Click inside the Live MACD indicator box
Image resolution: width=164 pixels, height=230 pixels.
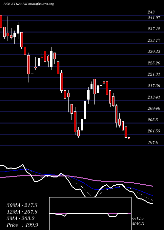tap(90, 214)
